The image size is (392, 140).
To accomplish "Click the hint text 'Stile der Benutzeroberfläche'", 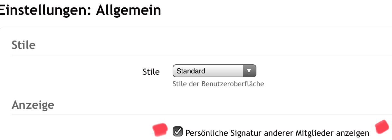I will (218, 84).
